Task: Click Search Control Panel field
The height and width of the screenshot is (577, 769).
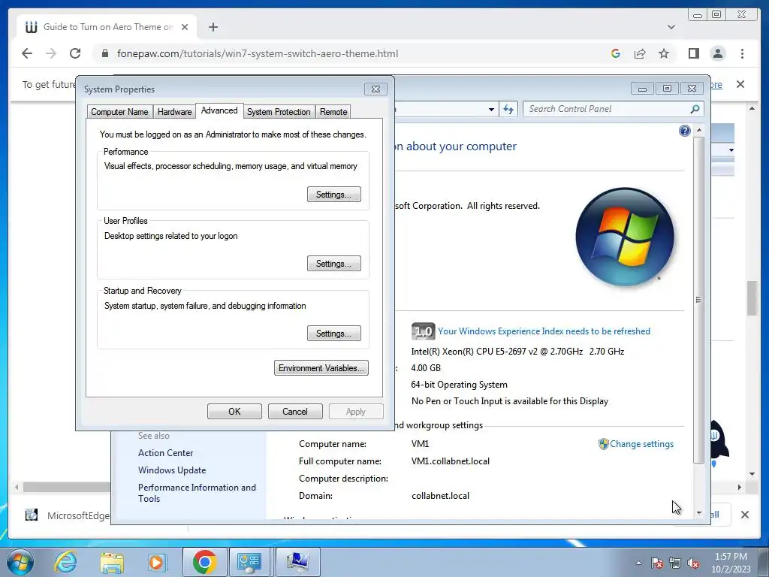Action: (x=607, y=109)
